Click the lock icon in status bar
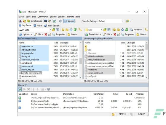Screen dimensions: 166x125 click(x=113, y=114)
